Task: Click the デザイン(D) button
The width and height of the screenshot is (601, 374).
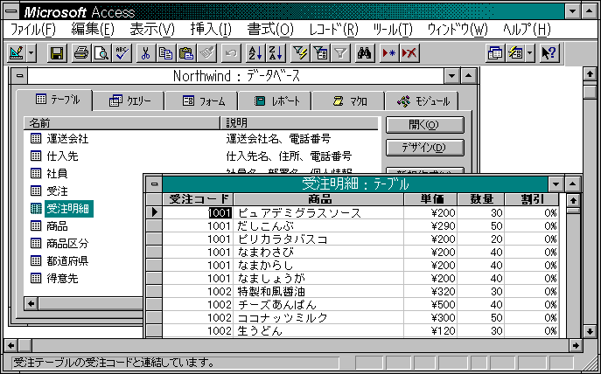Action: (424, 148)
